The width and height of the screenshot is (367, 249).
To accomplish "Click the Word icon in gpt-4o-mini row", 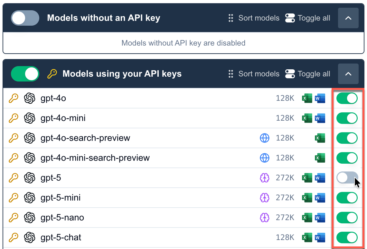I will (320, 118).
